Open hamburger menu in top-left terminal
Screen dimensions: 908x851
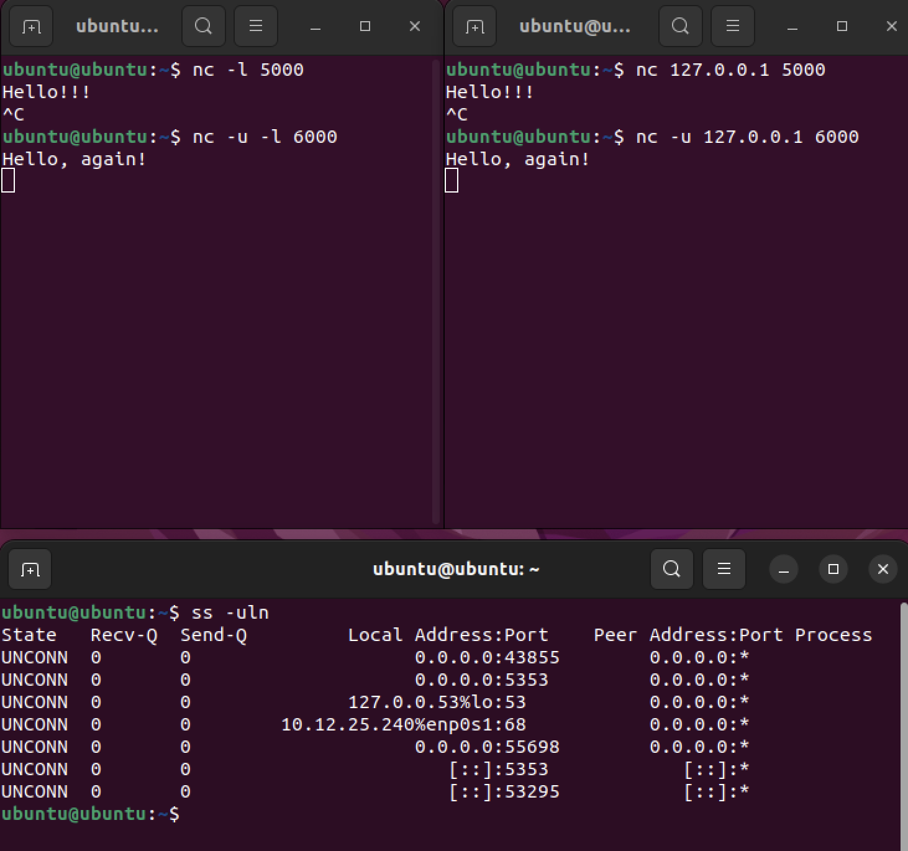255,26
